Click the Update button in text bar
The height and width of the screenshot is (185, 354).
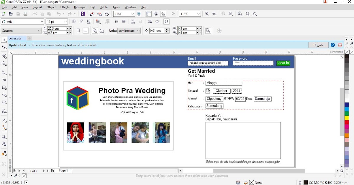pos(319,45)
